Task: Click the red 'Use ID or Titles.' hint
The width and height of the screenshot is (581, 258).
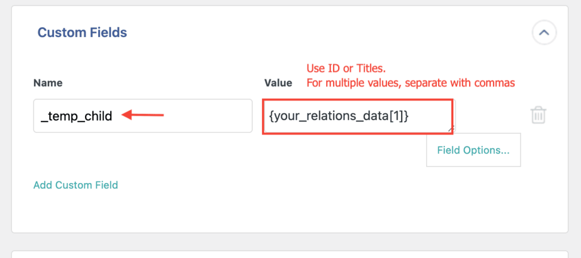Action: click(x=346, y=69)
